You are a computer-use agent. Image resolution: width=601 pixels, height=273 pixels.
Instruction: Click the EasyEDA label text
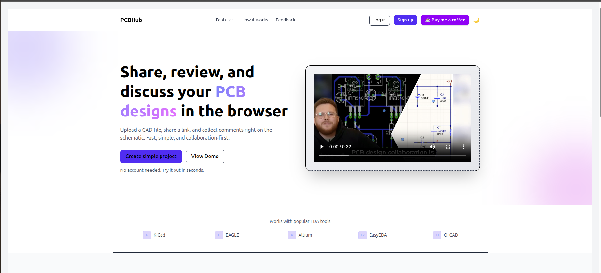pyautogui.click(x=378, y=235)
